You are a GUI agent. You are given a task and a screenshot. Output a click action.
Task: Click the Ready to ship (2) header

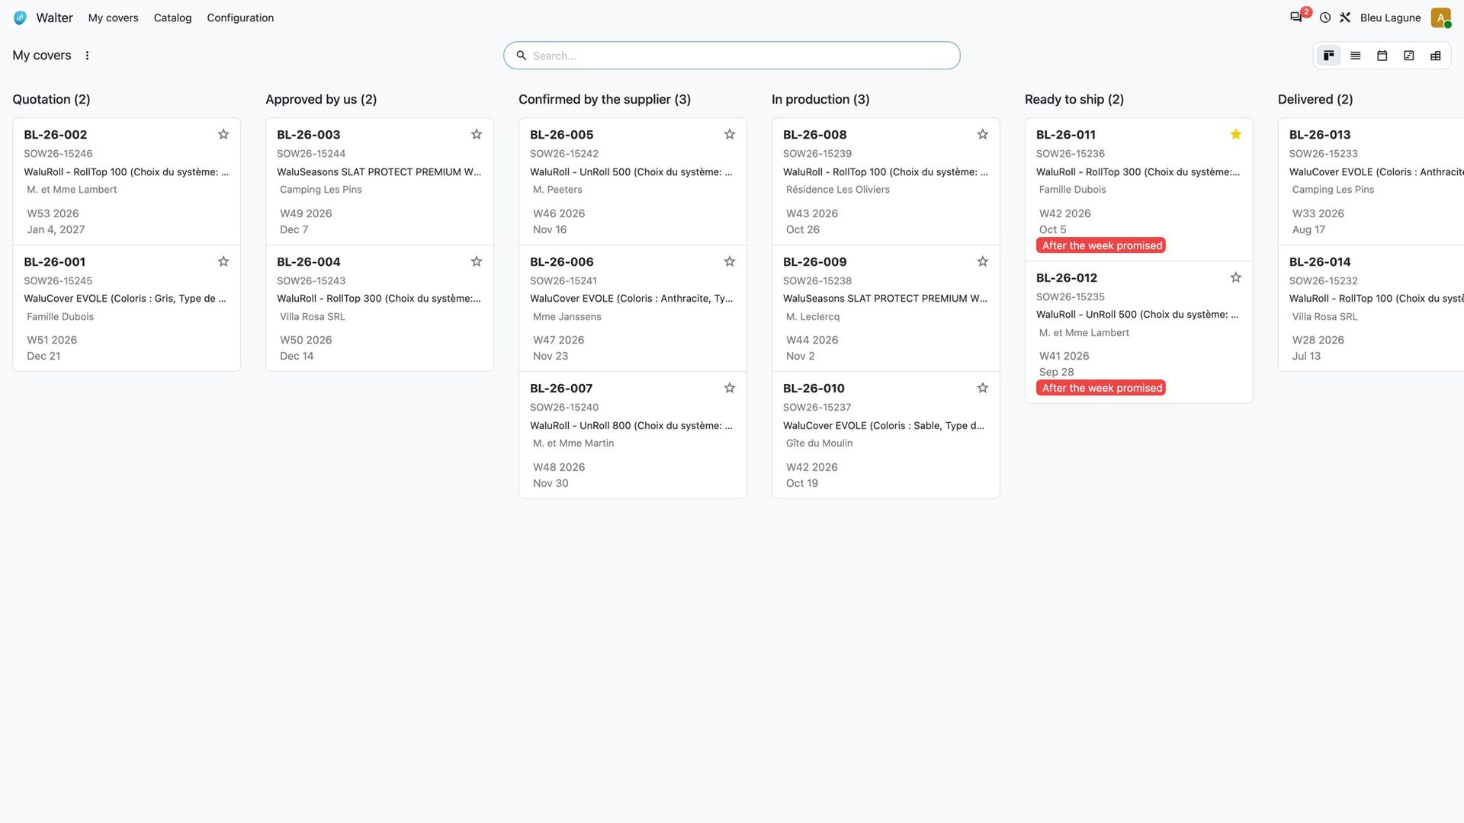click(x=1074, y=99)
